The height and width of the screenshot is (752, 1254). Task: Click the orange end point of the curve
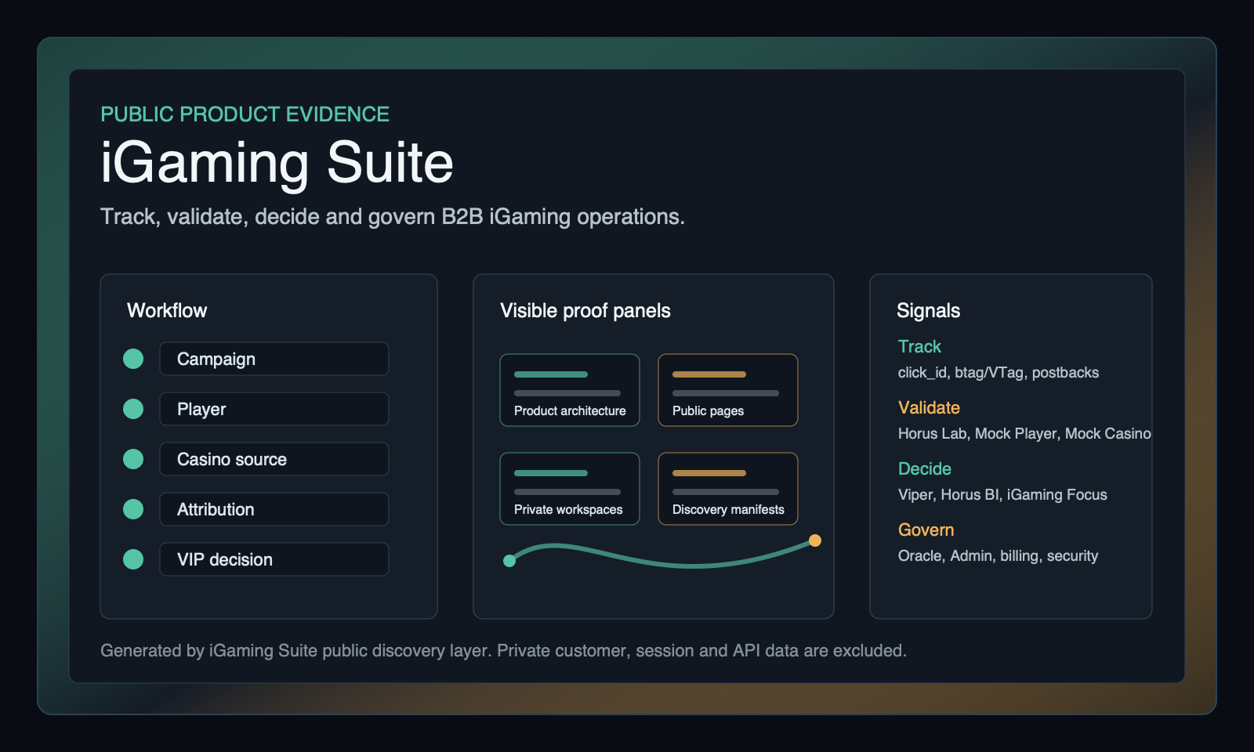point(815,540)
